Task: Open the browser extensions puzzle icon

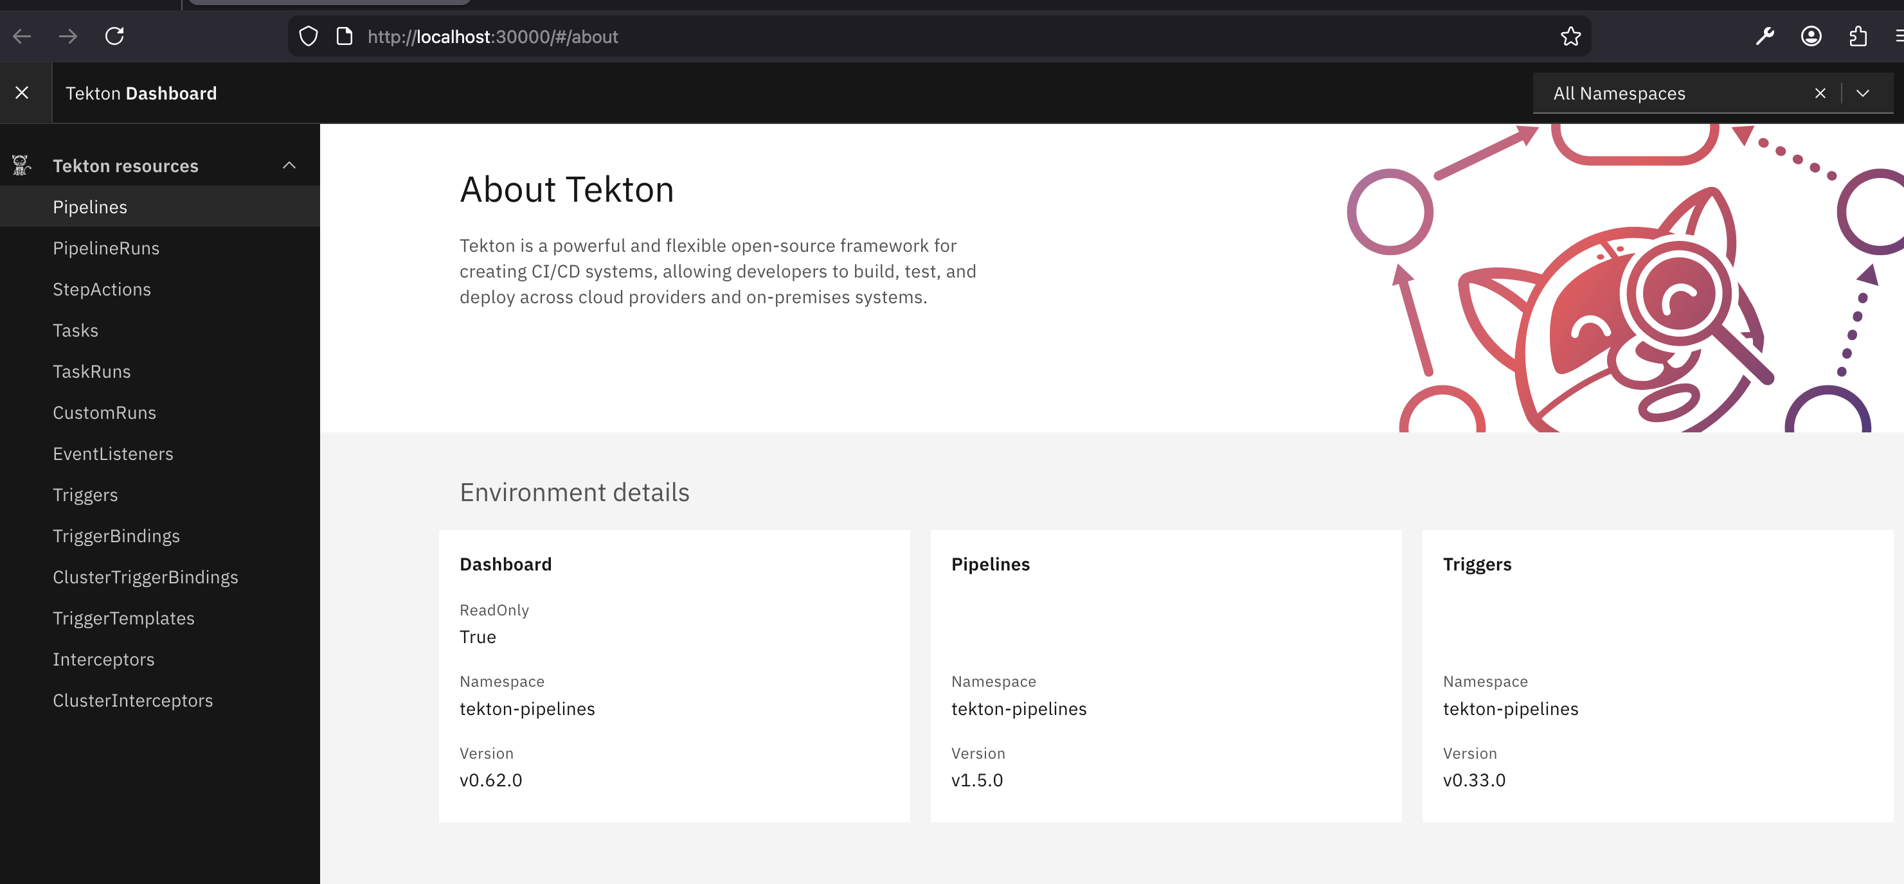Action: click(x=1858, y=36)
